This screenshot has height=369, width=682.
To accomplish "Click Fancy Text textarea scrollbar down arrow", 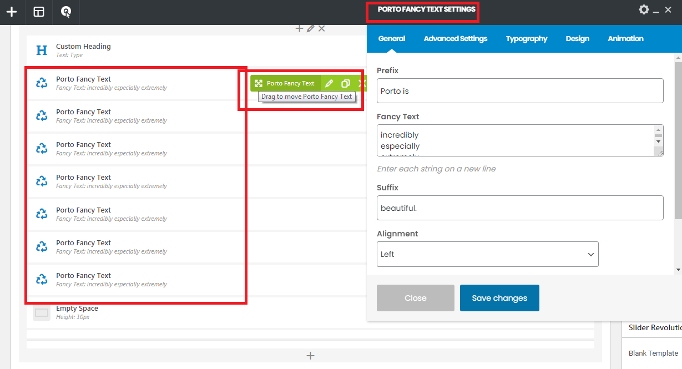I will [659, 141].
